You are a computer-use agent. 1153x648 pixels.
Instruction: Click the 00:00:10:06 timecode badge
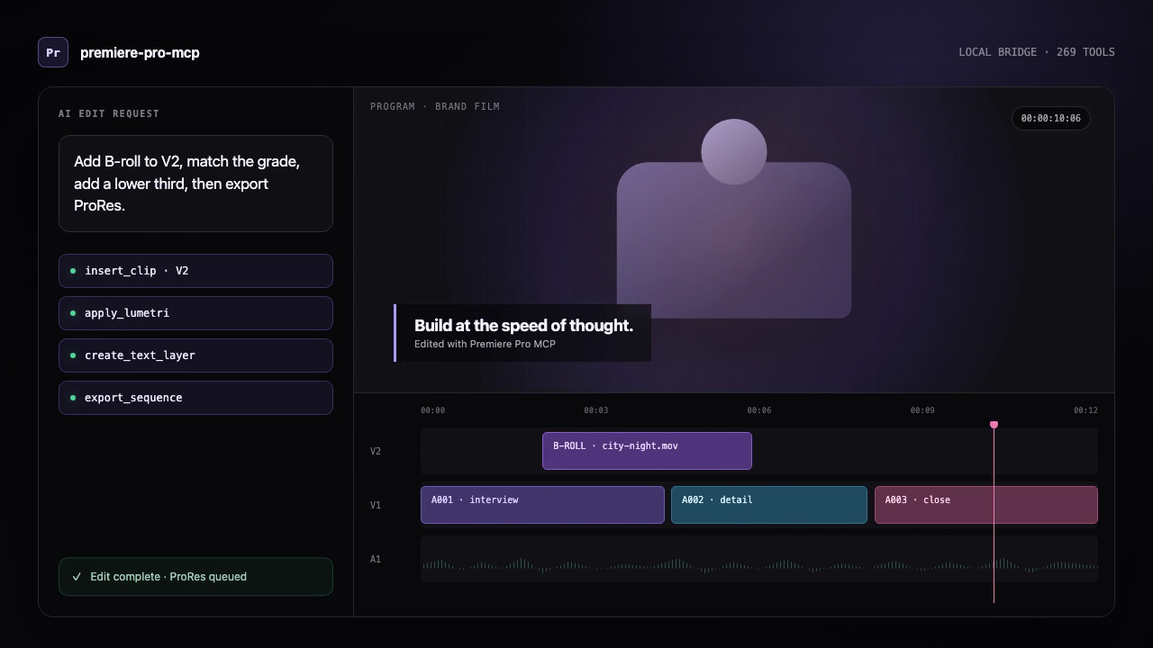point(1050,118)
